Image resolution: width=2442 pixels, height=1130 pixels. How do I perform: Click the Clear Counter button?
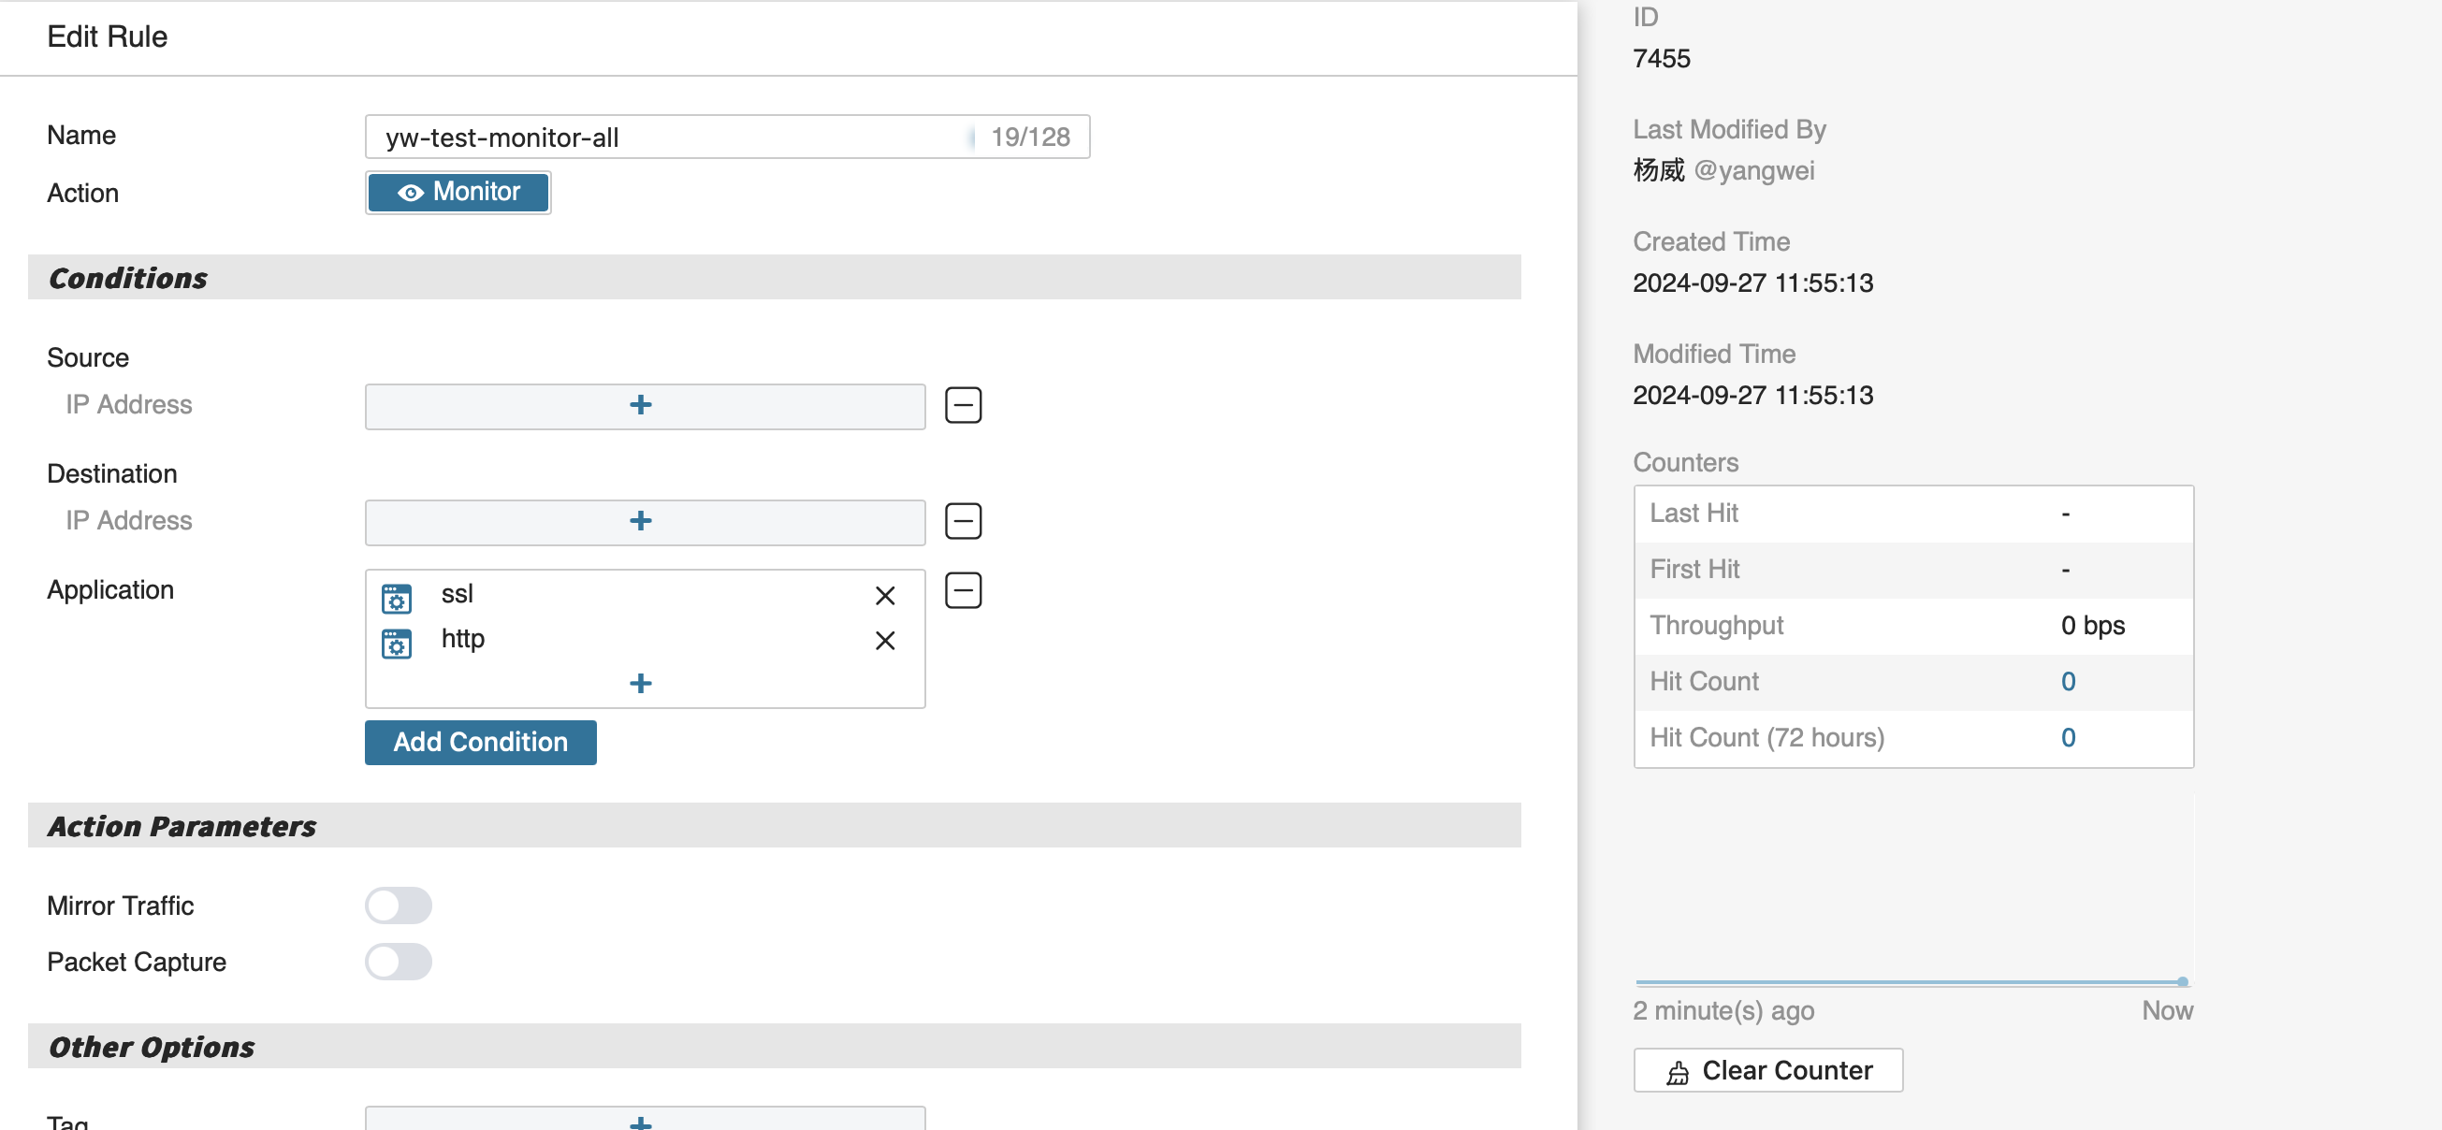pyautogui.click(x=1767, y=1070)
